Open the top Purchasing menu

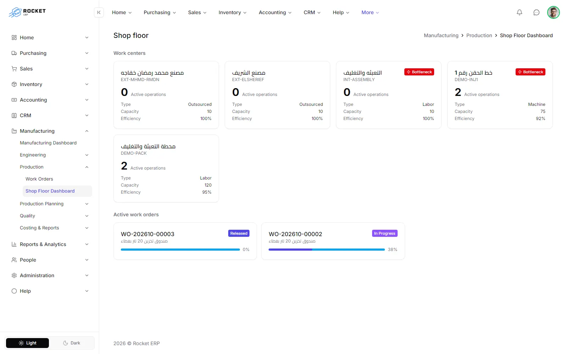160,12
